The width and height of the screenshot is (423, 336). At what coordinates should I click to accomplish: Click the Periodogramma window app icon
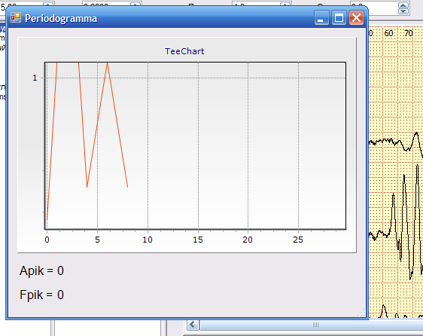pyautogui.click(x=16, y=18)
